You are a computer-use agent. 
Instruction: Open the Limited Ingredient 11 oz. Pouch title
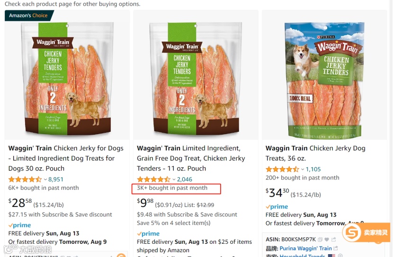(x=188, y=158)
